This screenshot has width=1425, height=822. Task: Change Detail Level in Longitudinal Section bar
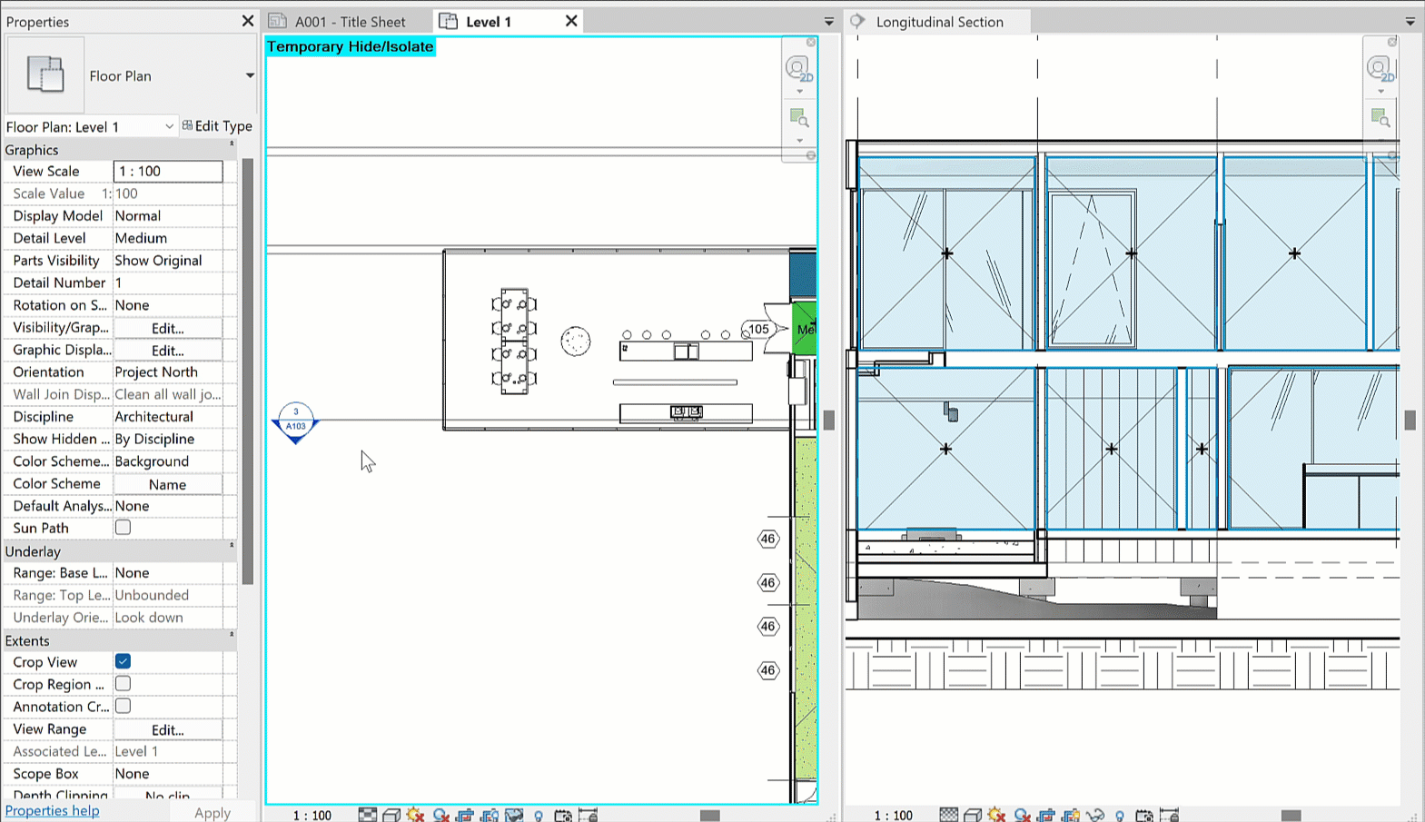click(x=948, y=815)
